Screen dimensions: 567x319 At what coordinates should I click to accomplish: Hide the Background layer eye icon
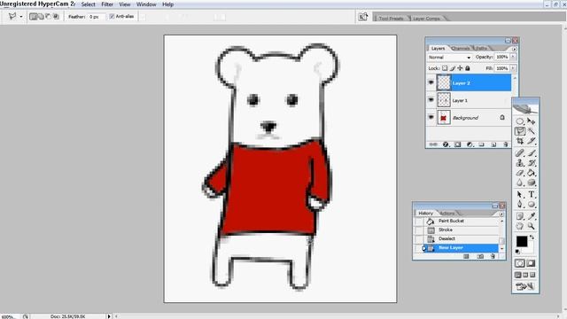point(431,117)
